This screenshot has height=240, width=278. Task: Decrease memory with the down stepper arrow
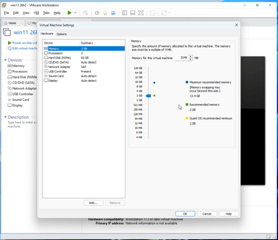click(190, 59)
